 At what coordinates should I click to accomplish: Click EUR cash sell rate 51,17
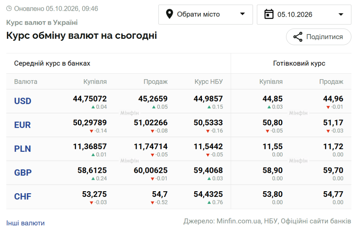coord(333,123)
